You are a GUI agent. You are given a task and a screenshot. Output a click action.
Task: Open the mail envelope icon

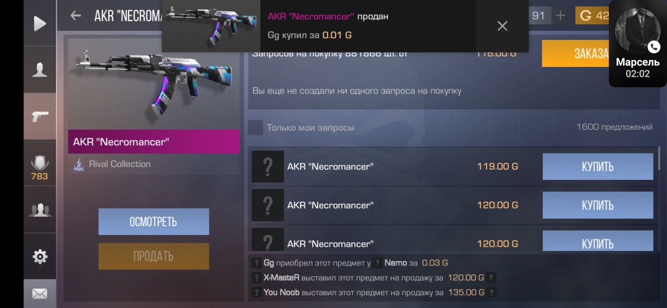coord(40,294)
